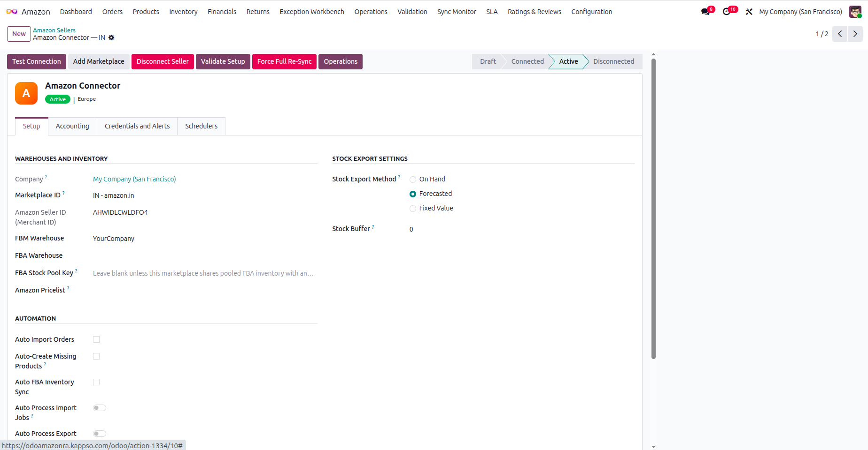Enable Auto FBA Inventory Sync checkbox
The height and width of the screenshot is (450, 868).
pos(96,382)
